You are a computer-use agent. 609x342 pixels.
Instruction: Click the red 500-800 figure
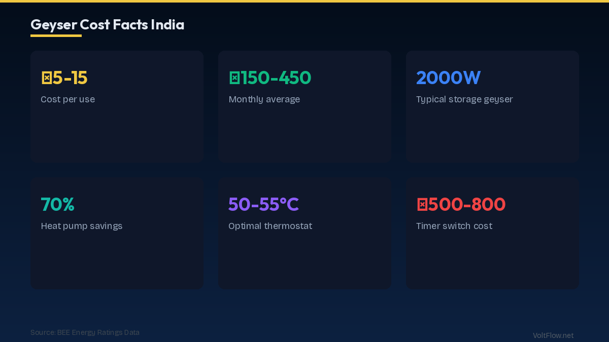(467, 205)
